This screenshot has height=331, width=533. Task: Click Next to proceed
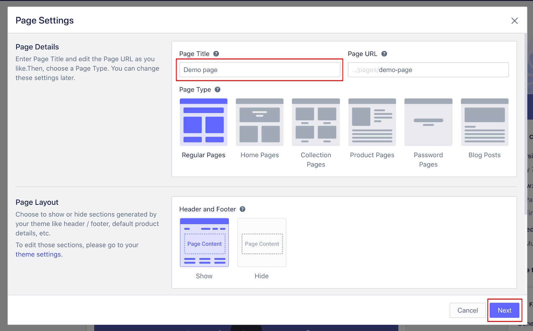click(x=504, y=310)
